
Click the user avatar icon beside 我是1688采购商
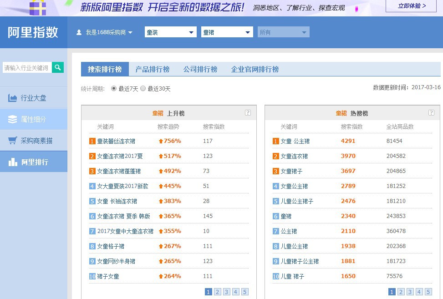pos(79,32)
